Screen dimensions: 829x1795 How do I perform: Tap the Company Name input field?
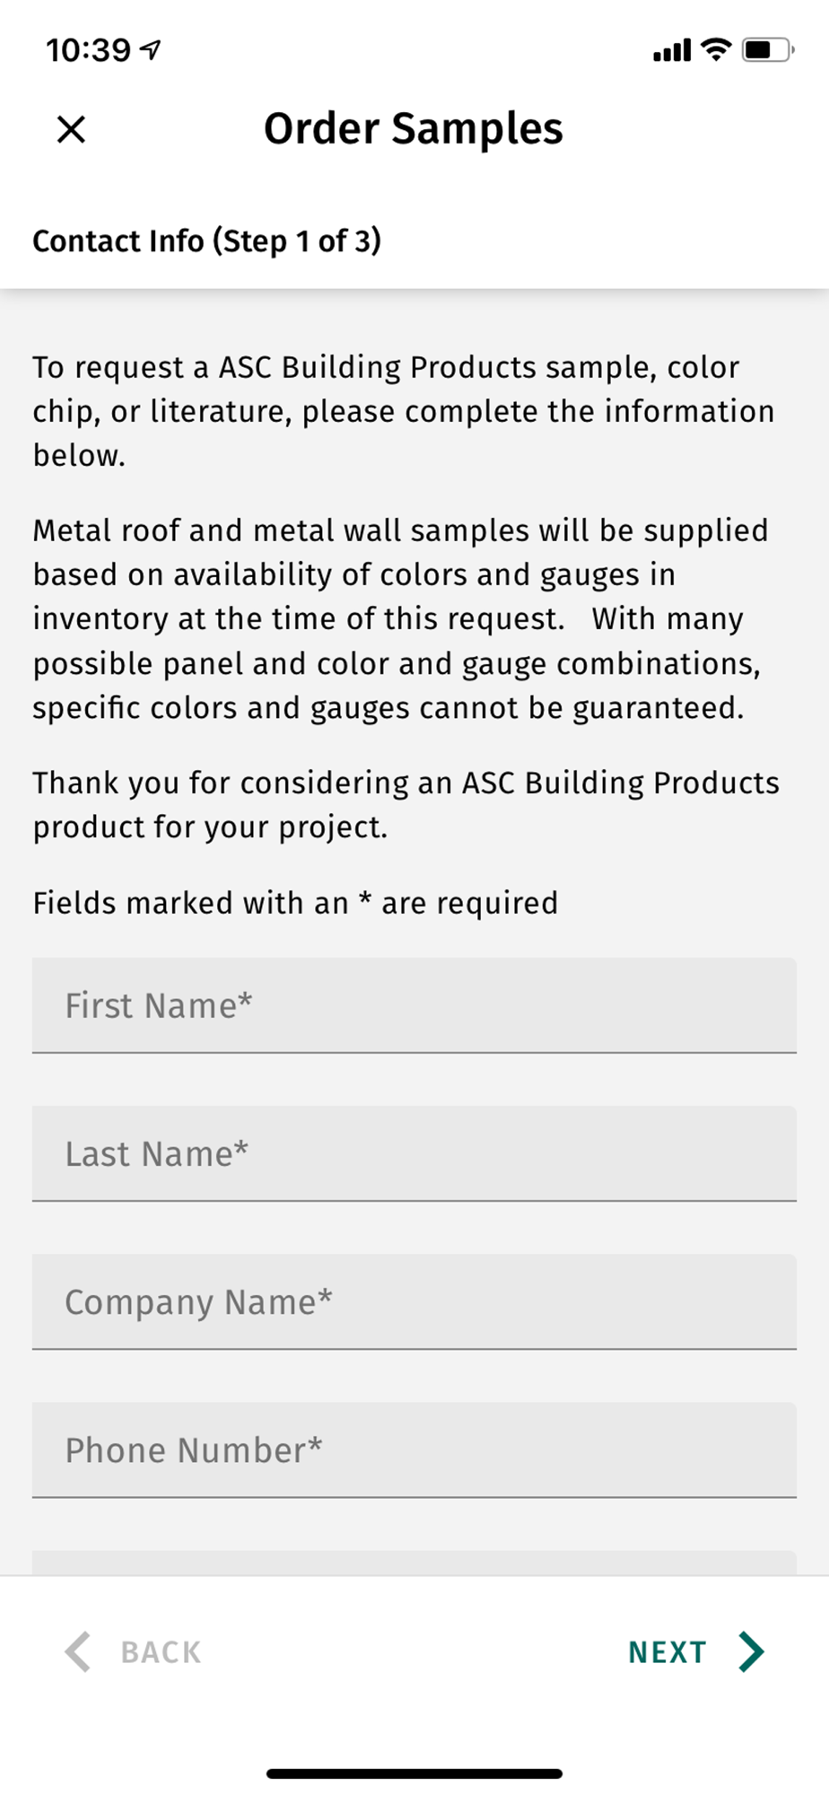click(414, 1301)
